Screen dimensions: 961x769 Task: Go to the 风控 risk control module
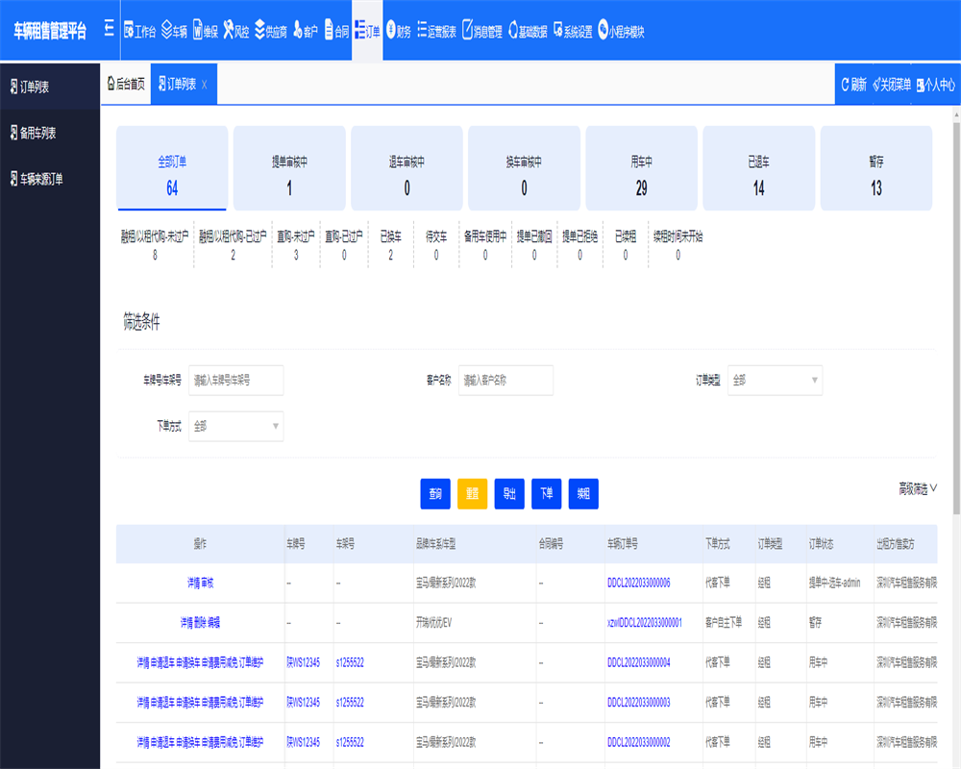tap(236, 31)
